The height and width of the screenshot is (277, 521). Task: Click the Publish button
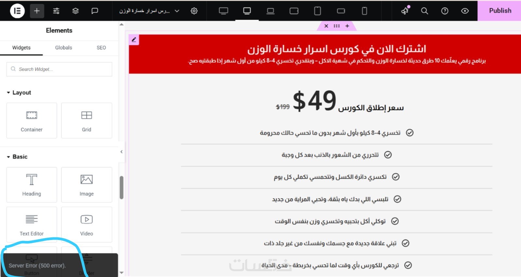click(x=500, y=11)
